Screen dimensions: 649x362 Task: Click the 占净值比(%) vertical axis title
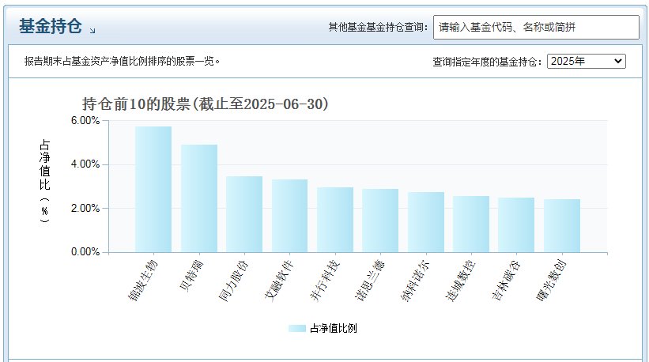(45, 181)
